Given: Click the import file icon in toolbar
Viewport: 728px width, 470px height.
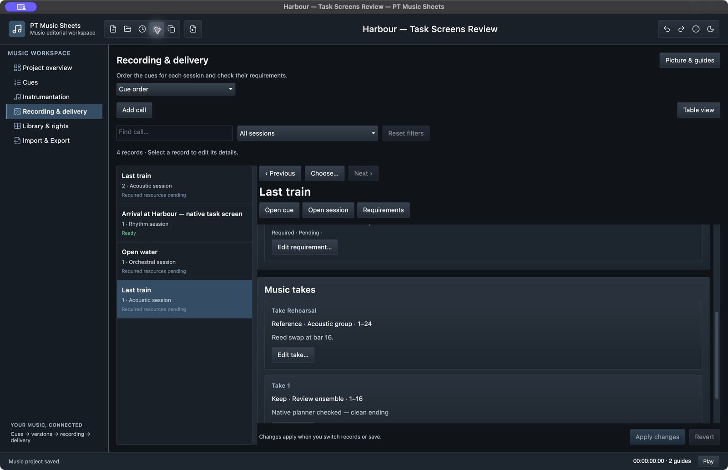Looking at the screenshot, I should click(x=193, y=29).
